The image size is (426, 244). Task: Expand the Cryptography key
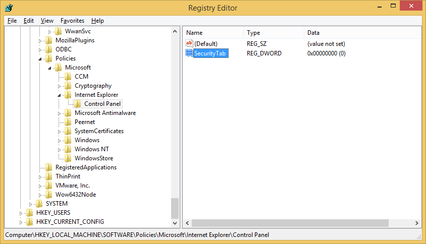click(60, 86)
